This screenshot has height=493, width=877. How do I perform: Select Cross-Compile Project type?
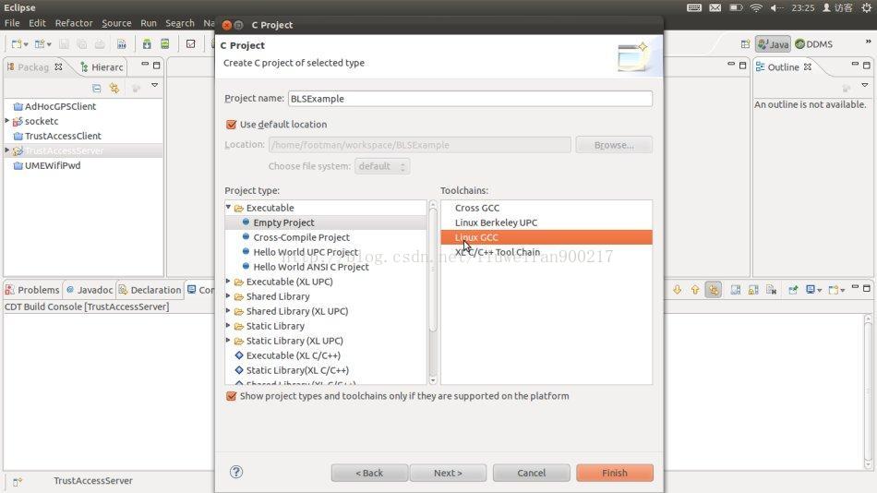click(302, 237)
